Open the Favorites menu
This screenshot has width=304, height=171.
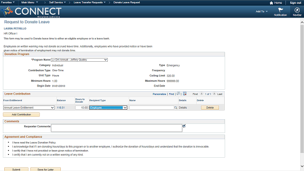pos(8,2)
